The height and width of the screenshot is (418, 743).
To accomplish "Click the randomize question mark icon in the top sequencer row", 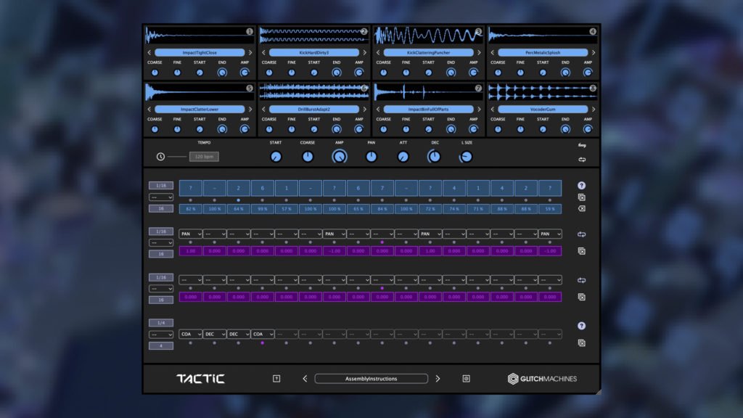I will click(581, 186).
